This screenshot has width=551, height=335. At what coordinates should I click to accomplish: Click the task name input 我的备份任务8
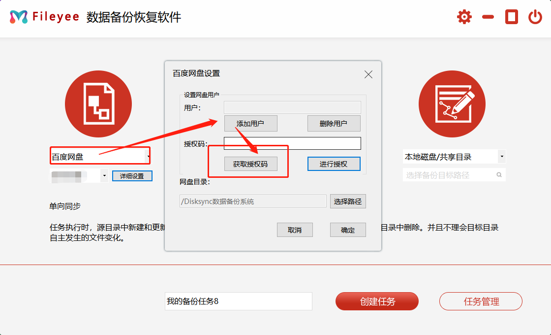tap(239, 301)
